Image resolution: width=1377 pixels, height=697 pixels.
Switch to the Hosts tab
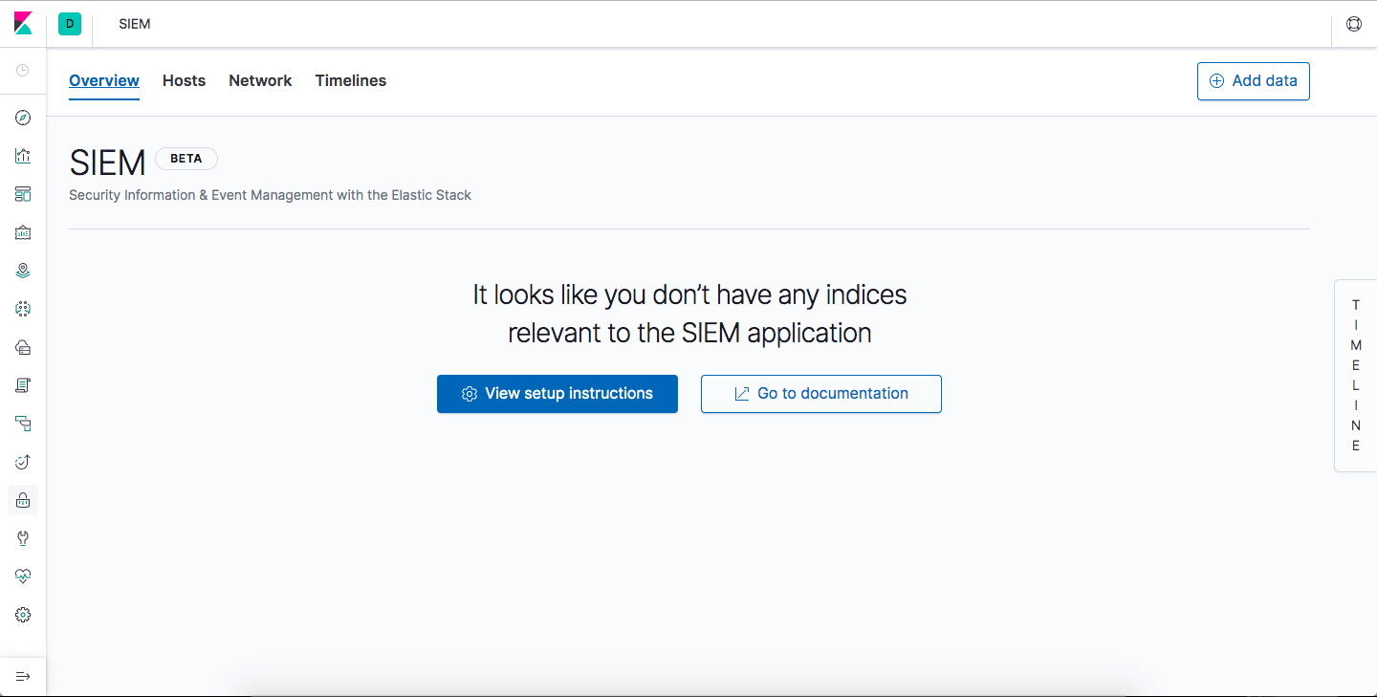tap(184, 81)
